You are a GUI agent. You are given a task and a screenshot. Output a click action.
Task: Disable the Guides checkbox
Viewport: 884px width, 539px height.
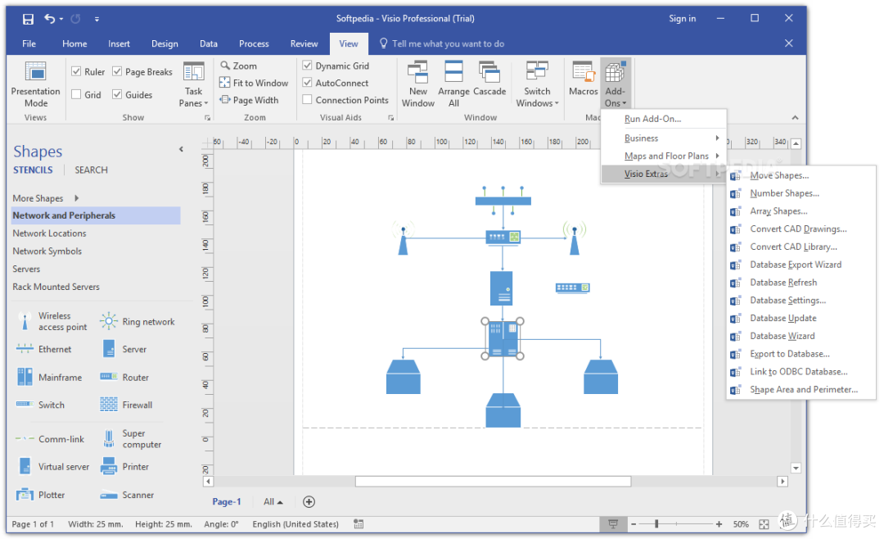(117, 94)
